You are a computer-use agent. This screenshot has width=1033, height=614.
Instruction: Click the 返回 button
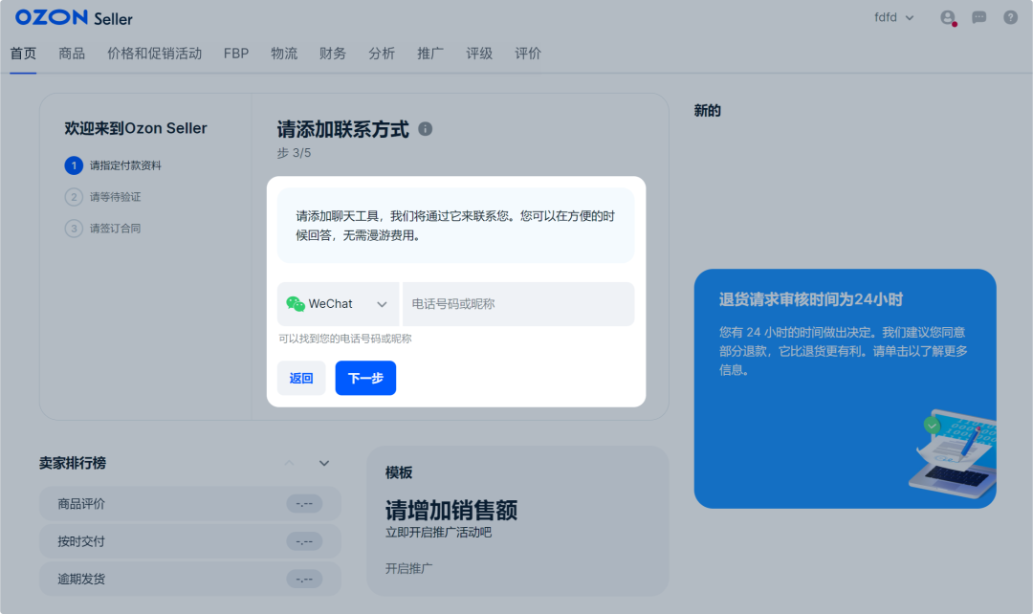301,378
